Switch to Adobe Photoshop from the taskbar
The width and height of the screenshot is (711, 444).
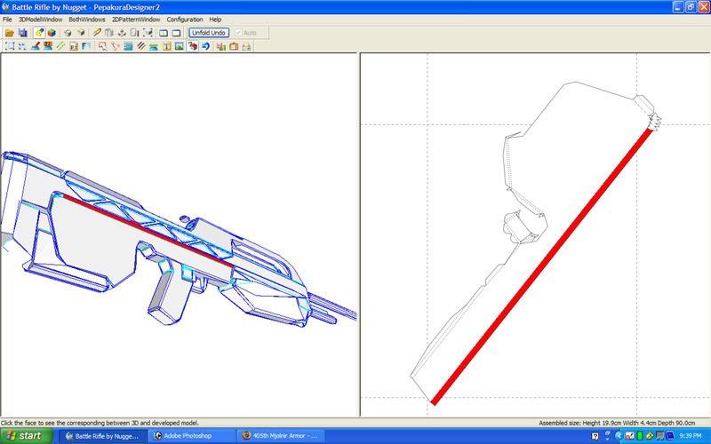click(192, 436)
